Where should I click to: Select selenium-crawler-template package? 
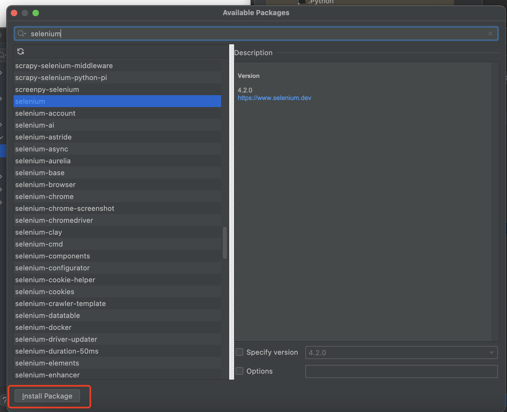117,303
